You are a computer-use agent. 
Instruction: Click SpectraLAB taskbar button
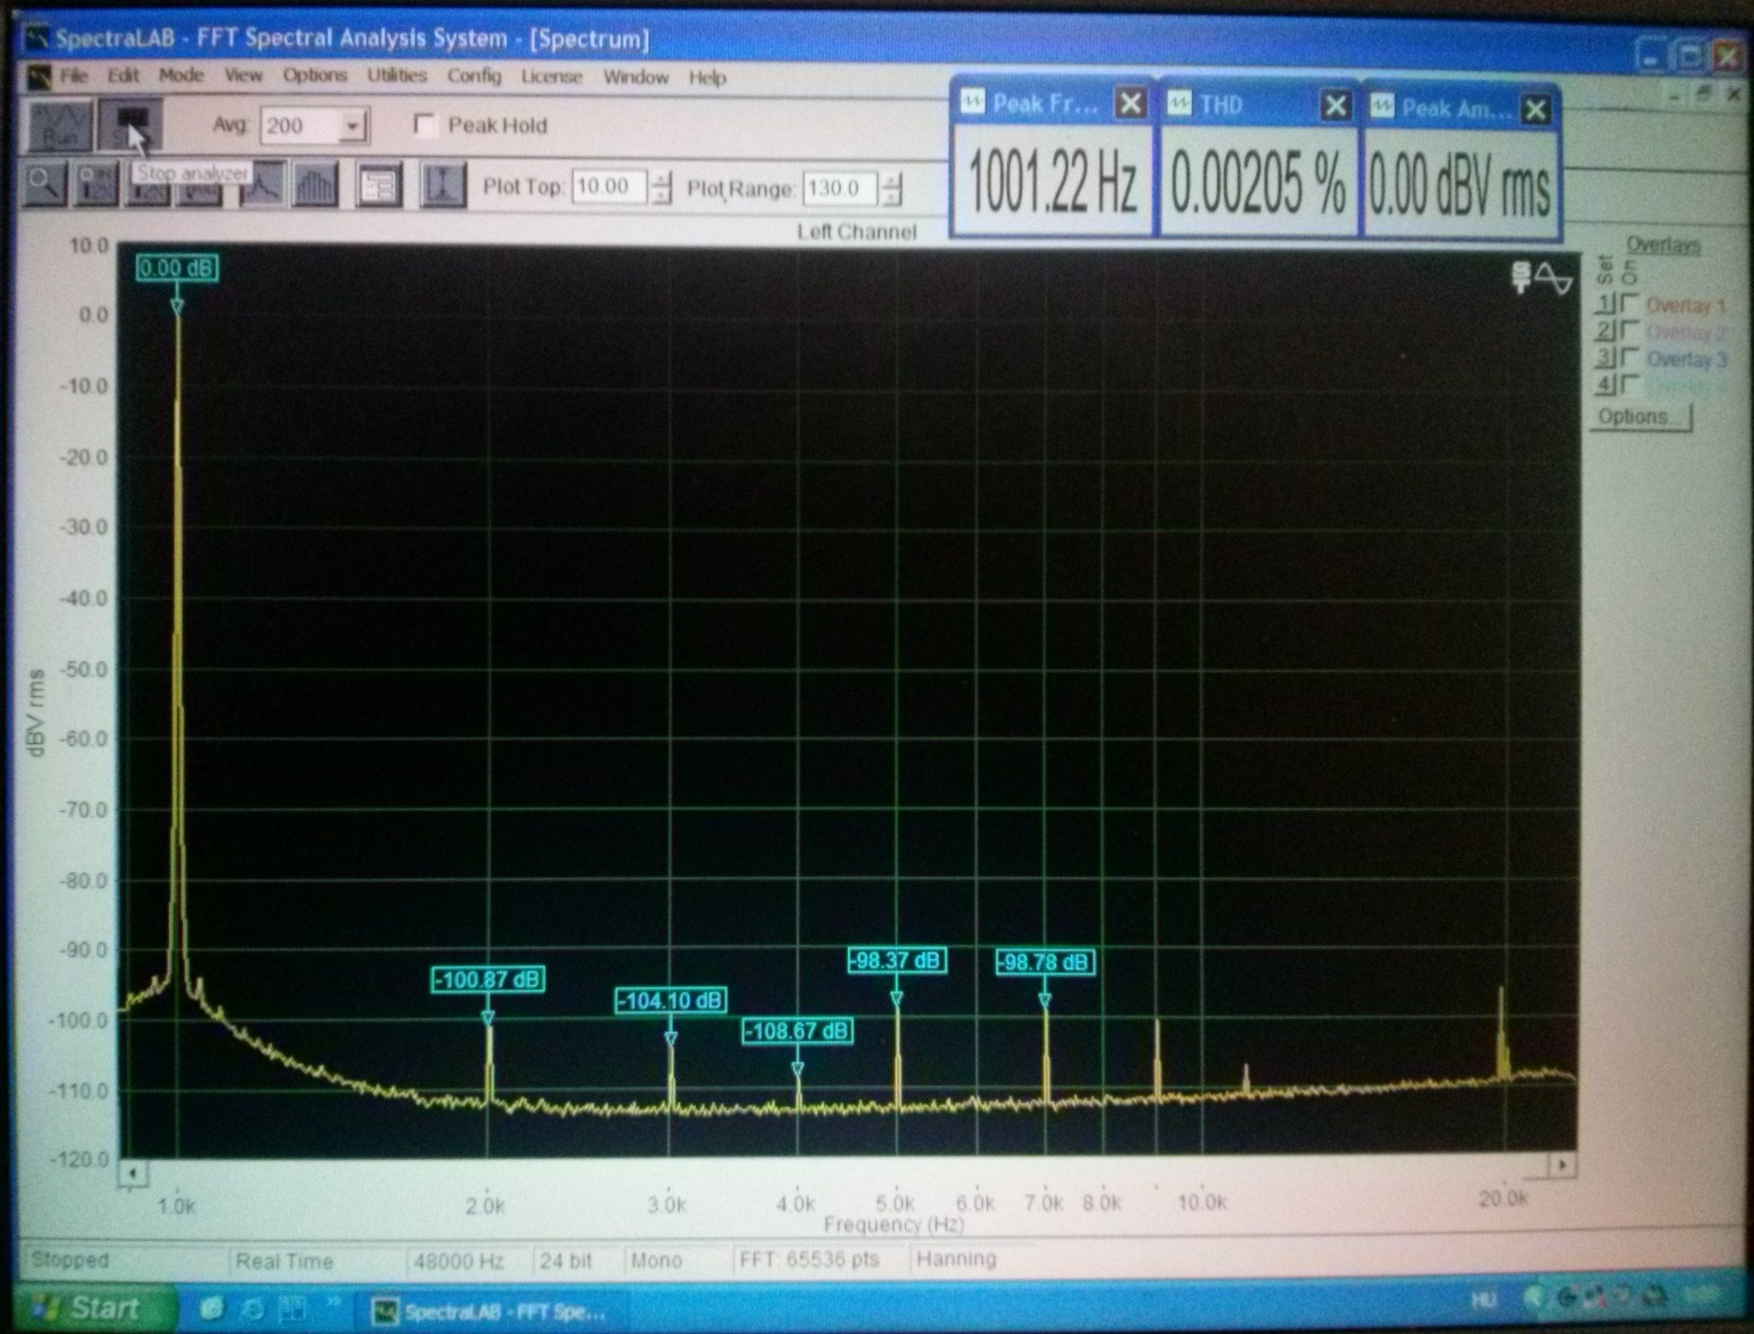pos(490,1312)
